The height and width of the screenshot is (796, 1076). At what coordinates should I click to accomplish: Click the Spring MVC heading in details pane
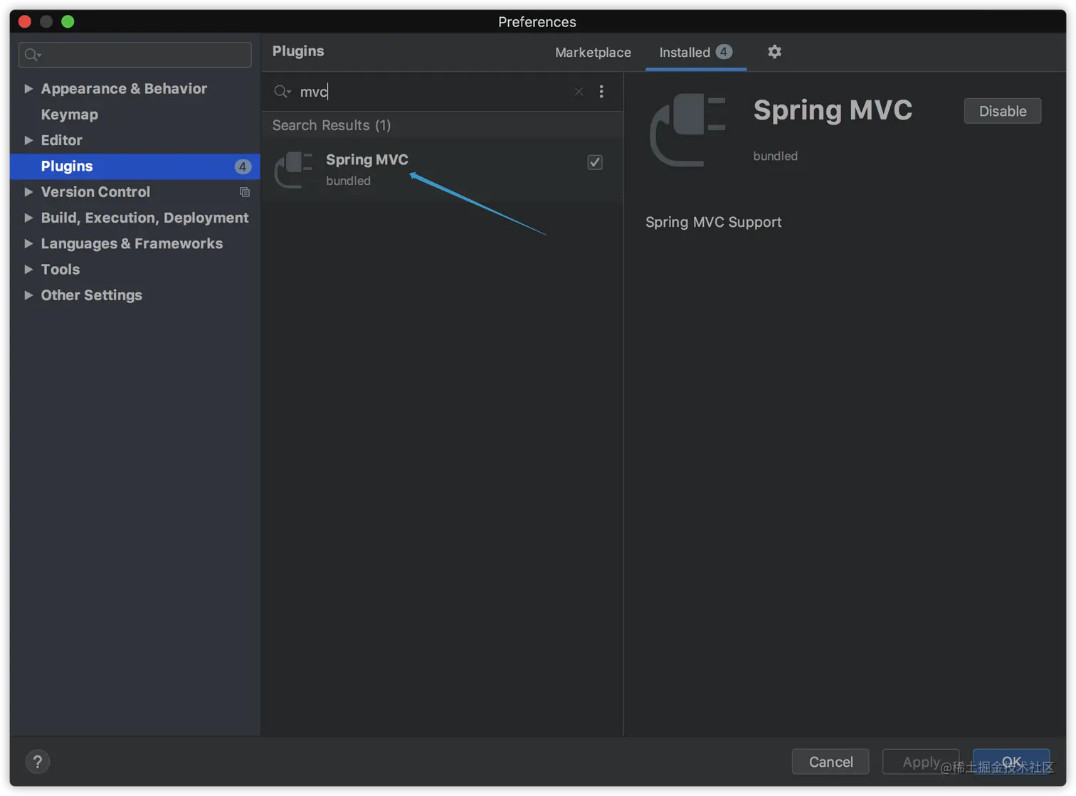pos(833,110)
